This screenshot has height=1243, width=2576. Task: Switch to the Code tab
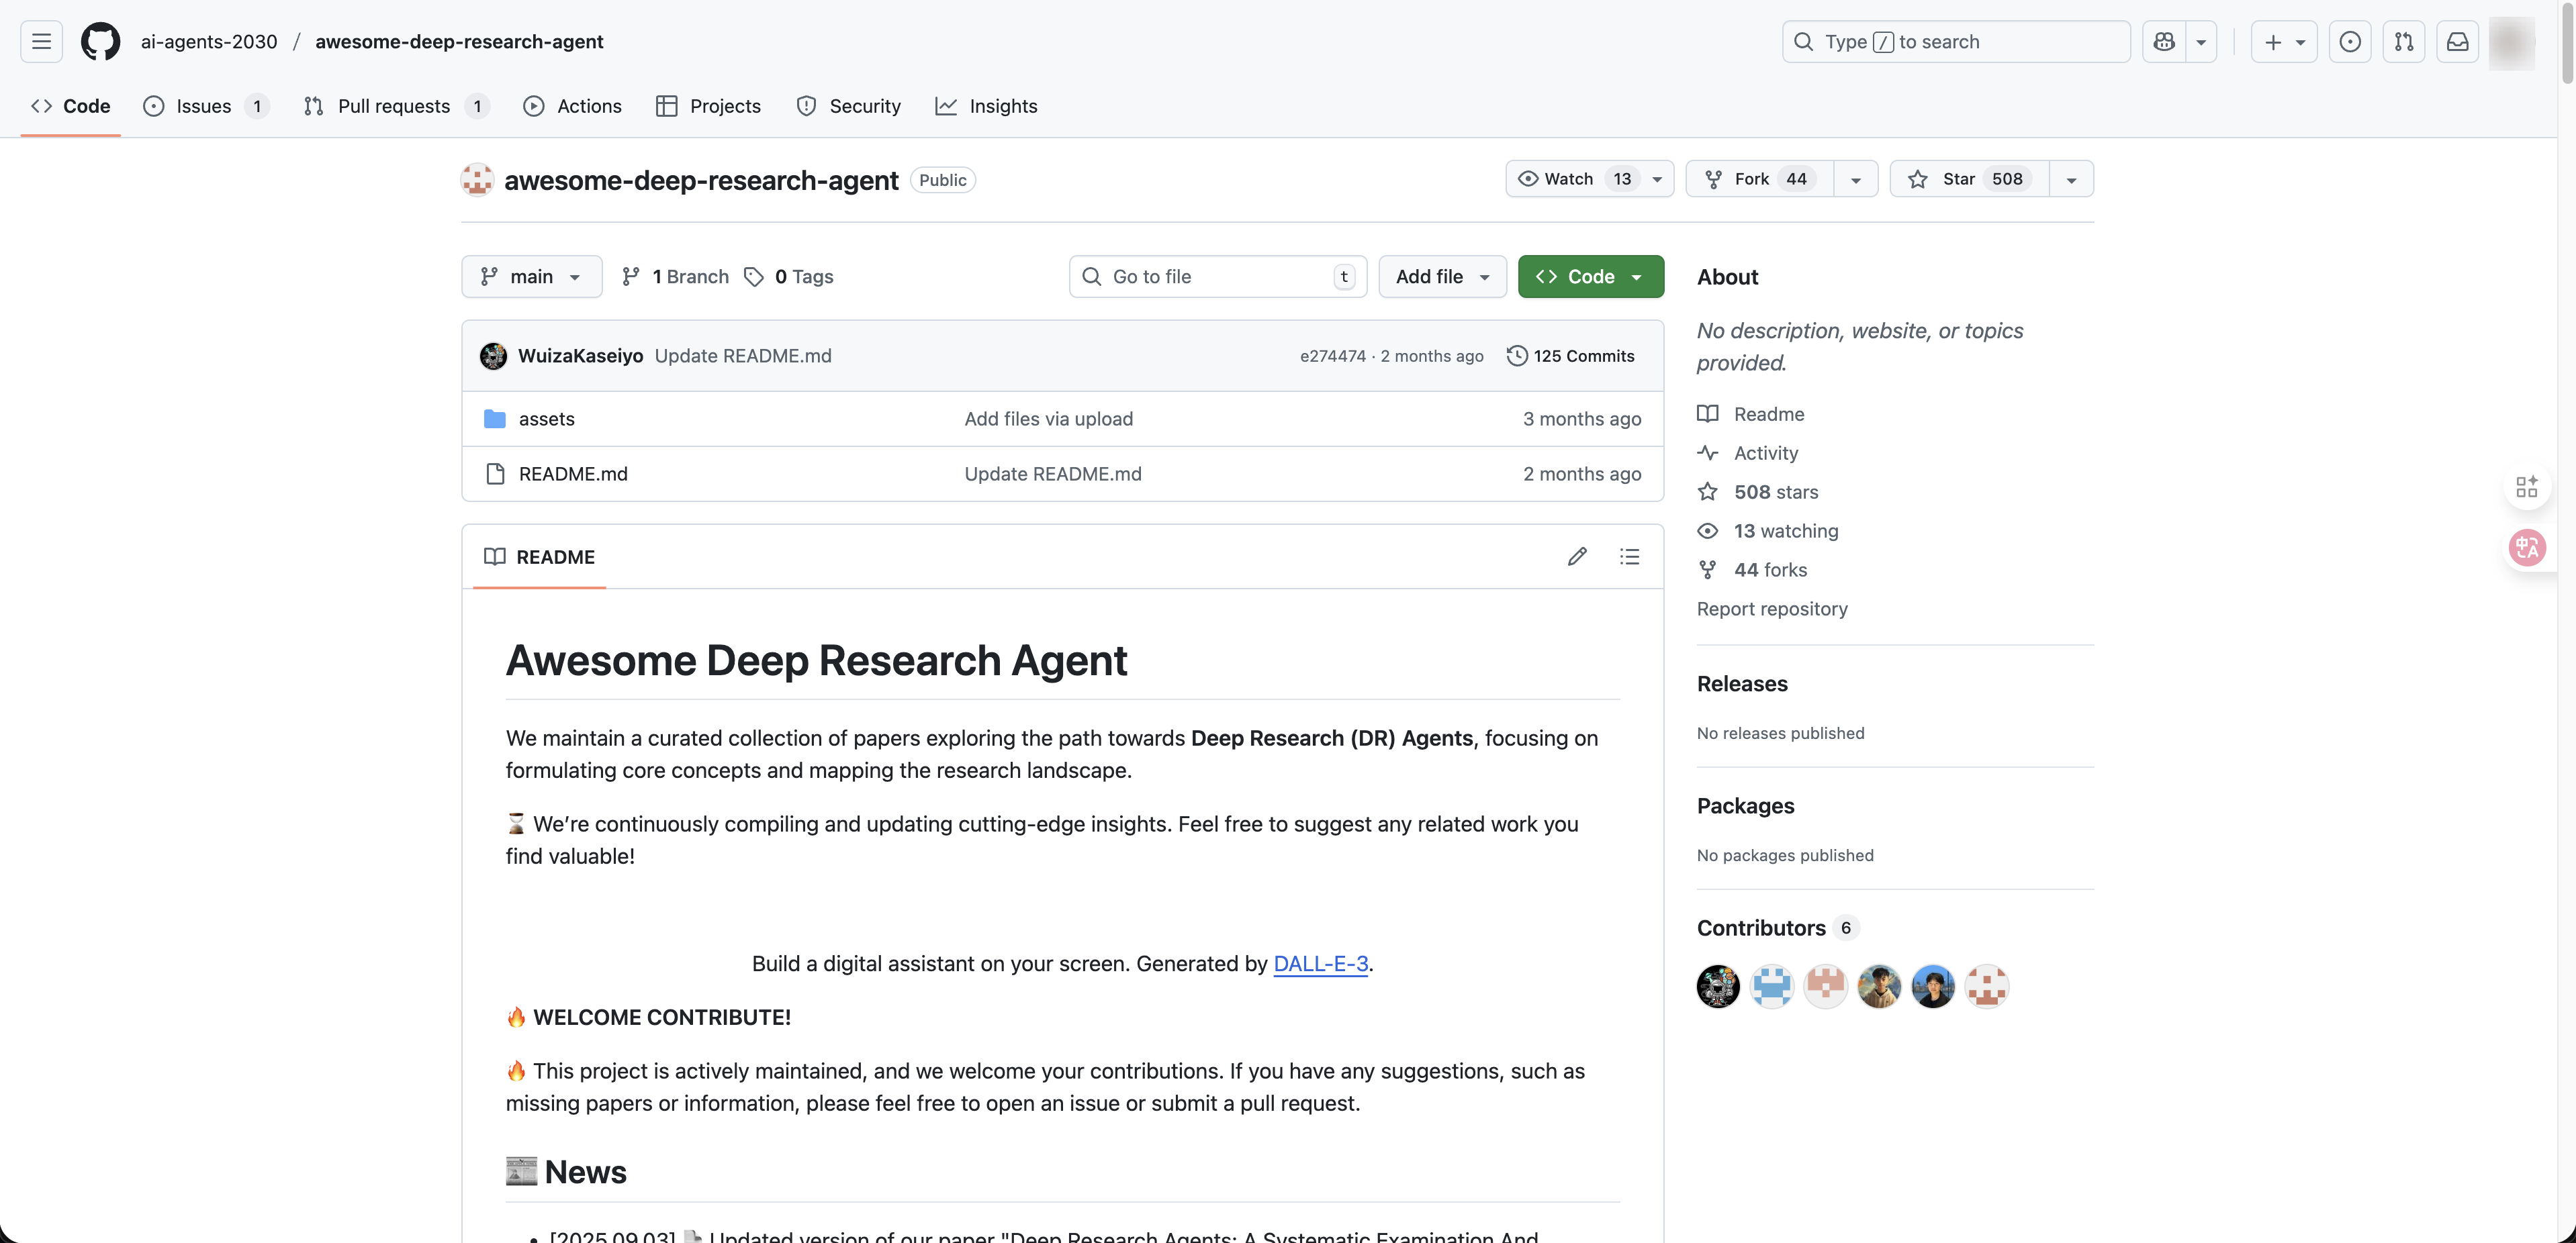70,106
